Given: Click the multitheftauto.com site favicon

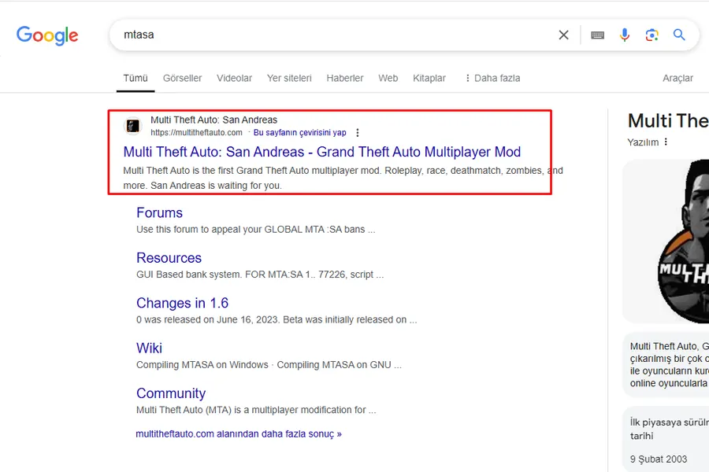Looking at the screenshot, I should click(x=133, y=126).
